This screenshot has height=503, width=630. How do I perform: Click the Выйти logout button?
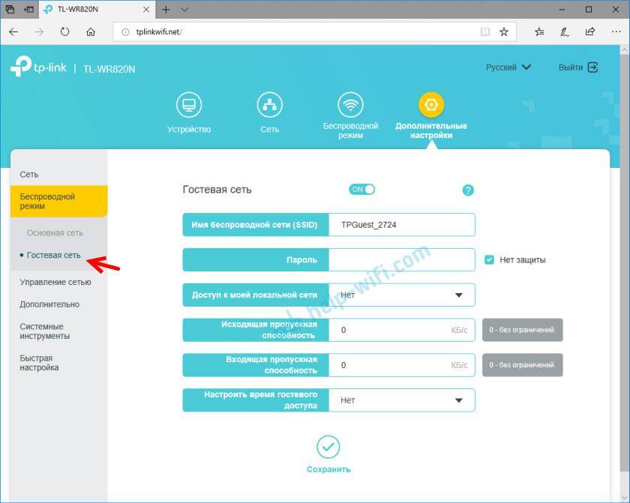[x=578, y=67]
